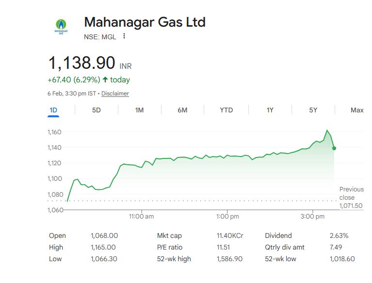Image resolution: width=372 pixels, height=283 pixels.
Task: Select the 6M range tab
Action: (182, 110)
